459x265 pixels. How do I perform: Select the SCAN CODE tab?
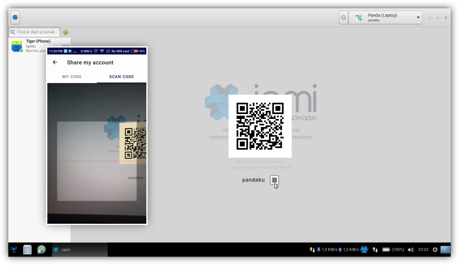pyautogui.click(x=121, y=77)
